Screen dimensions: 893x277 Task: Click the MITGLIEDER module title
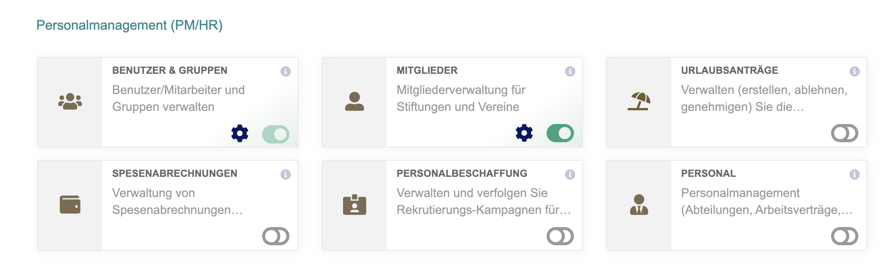click(427, 70)
